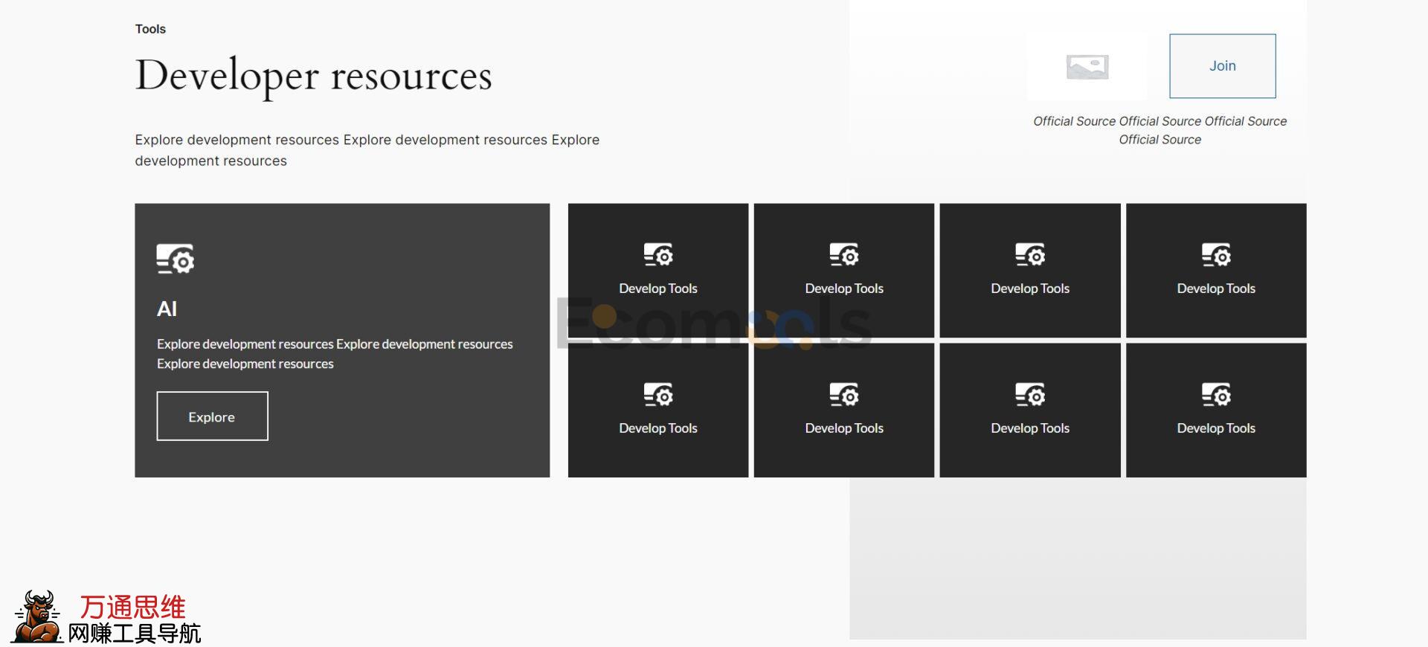The height and width of the screenshot is (647, 1428).
Task: Click the icon of the fourth top-row Develop Tools tile
Action: coord(1216,254)
